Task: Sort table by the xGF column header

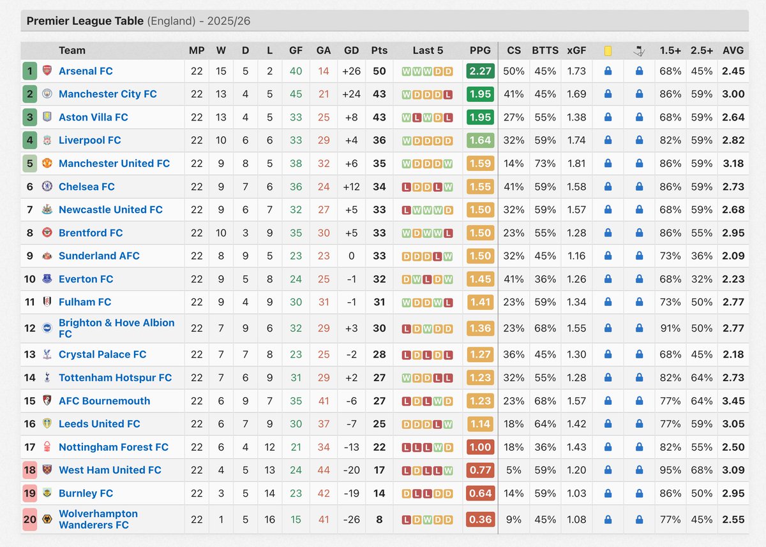Action: (x=576, y=50)
